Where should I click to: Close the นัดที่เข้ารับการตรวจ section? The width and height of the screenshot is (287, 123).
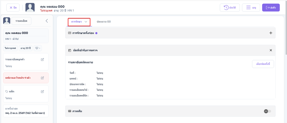click(271, 50)
